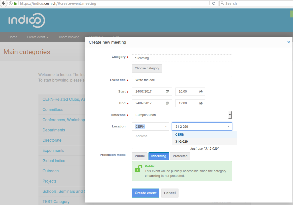The width and height of the screenshot is (293, 205).
Task: Open the site information icon in address bar
Action: pyautogui.click(x=11, y=3)
